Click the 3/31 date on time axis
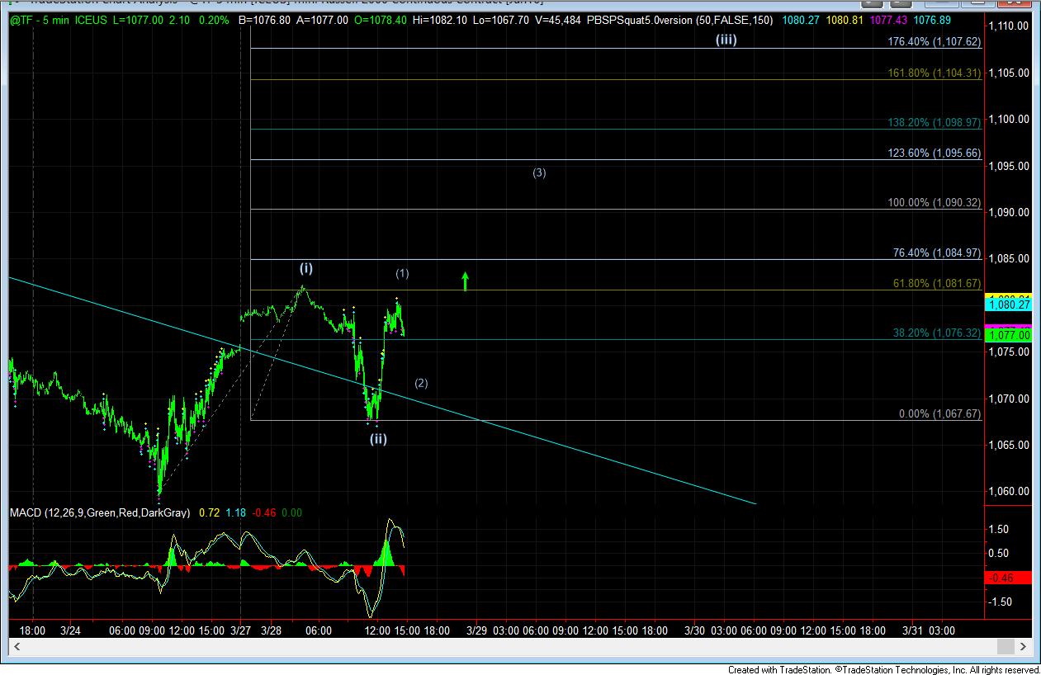1041x675 pixels. click(913, 630)
